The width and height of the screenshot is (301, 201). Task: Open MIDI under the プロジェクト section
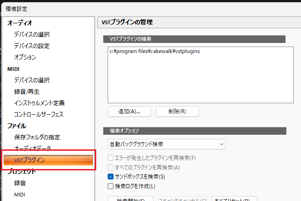20,195
